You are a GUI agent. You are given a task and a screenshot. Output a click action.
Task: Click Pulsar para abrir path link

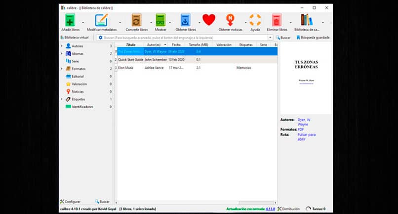coord(307,137)
